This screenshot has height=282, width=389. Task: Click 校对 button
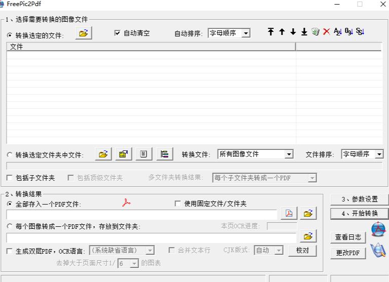[x=302, y=250]
